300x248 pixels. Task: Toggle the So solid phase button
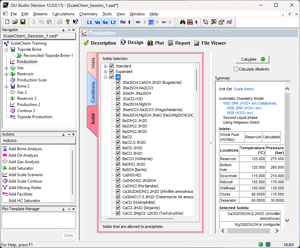pyautogui.click(x=105, y=22)
